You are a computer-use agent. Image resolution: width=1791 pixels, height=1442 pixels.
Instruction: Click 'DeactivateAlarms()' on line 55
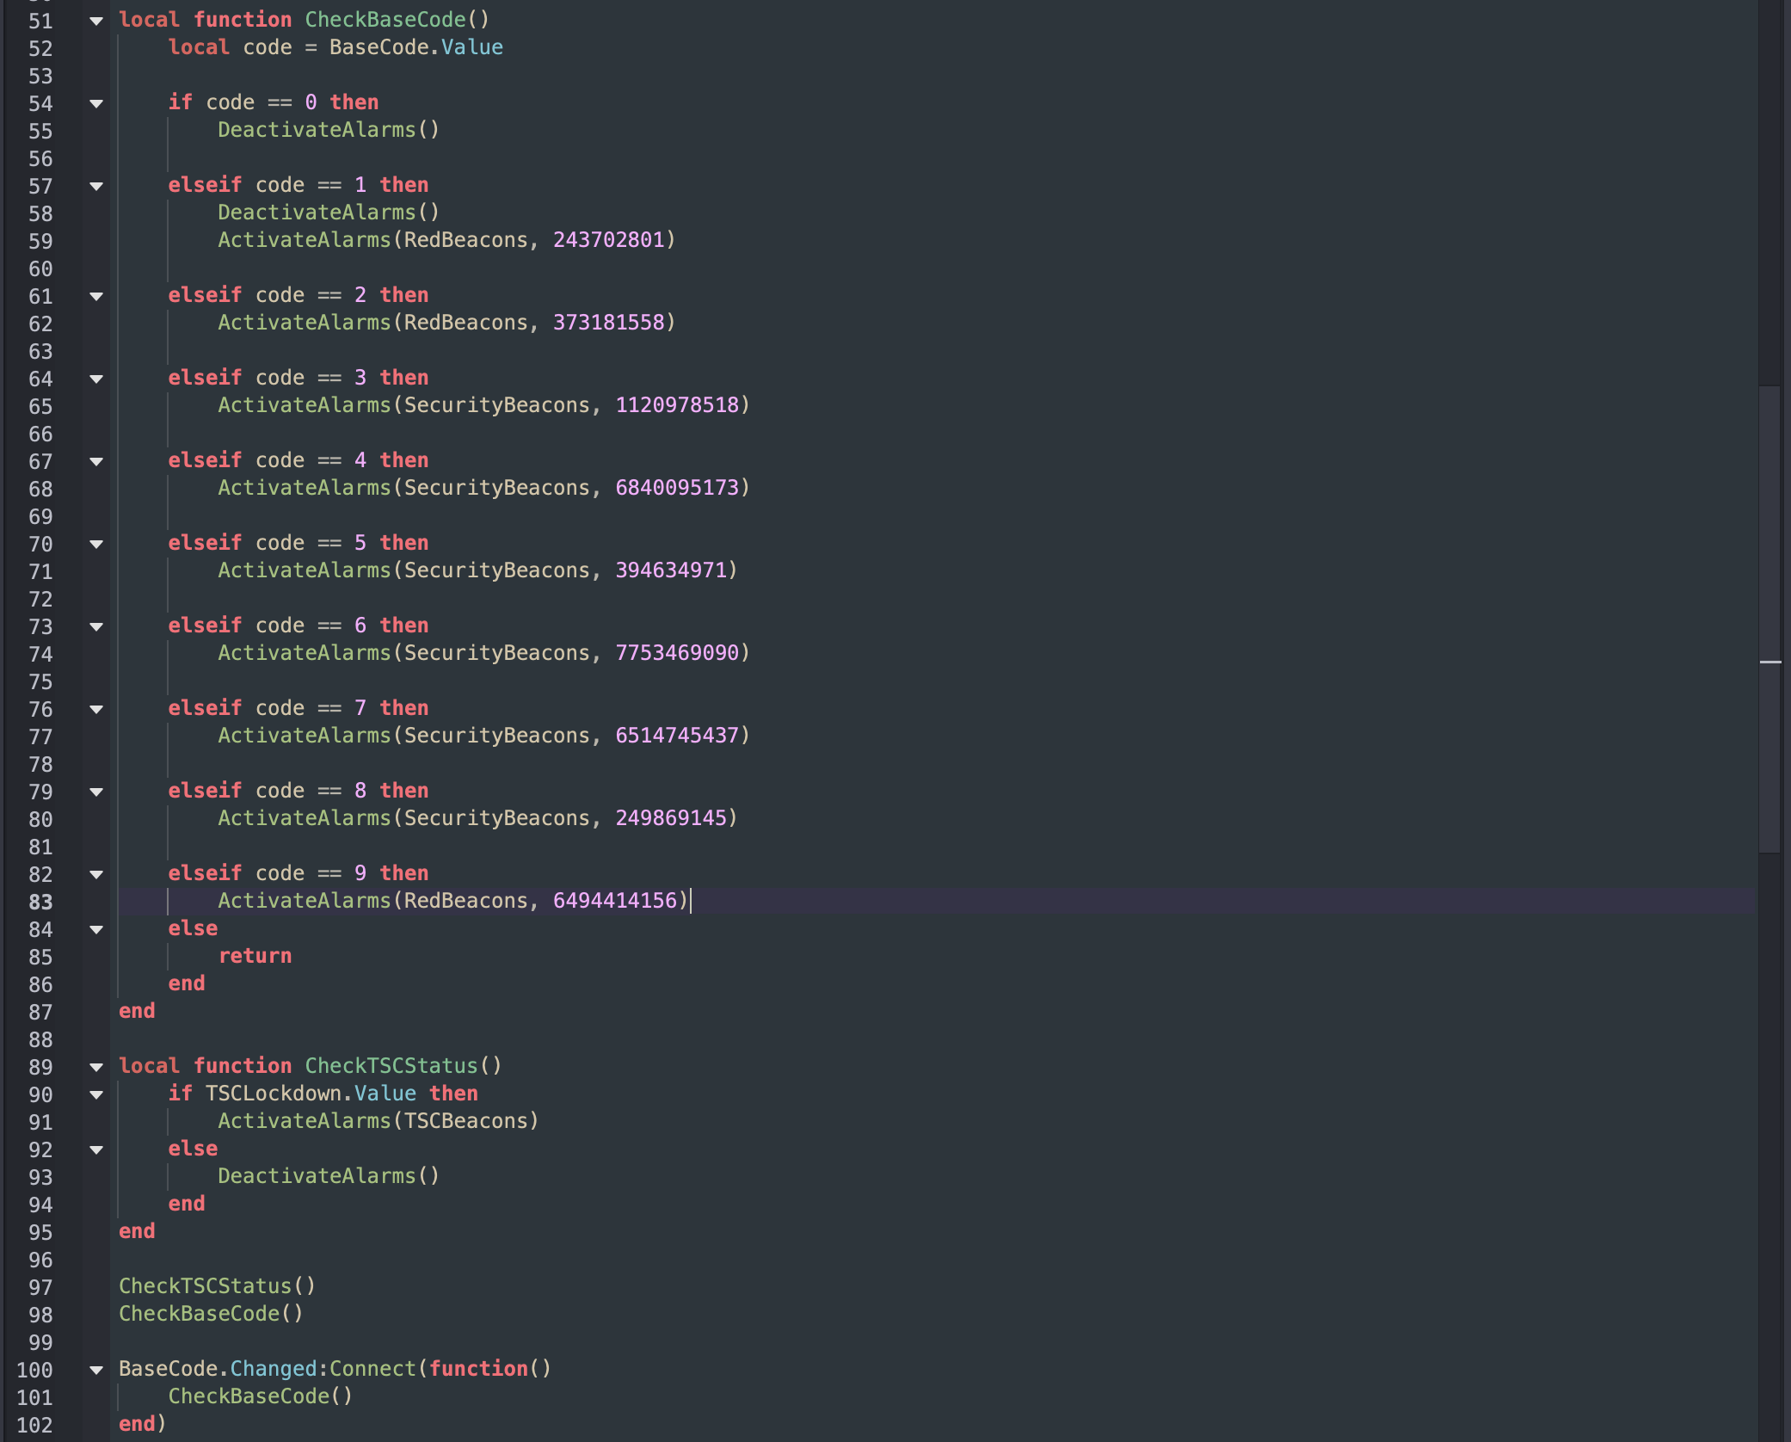tap(329, 129)
